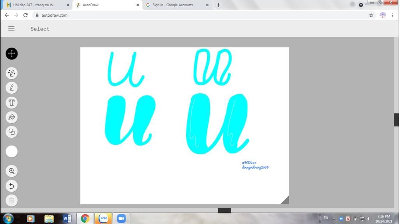The image size is (399, 224).
Task: Open the hamburger menu
Action: pos(11,29)
